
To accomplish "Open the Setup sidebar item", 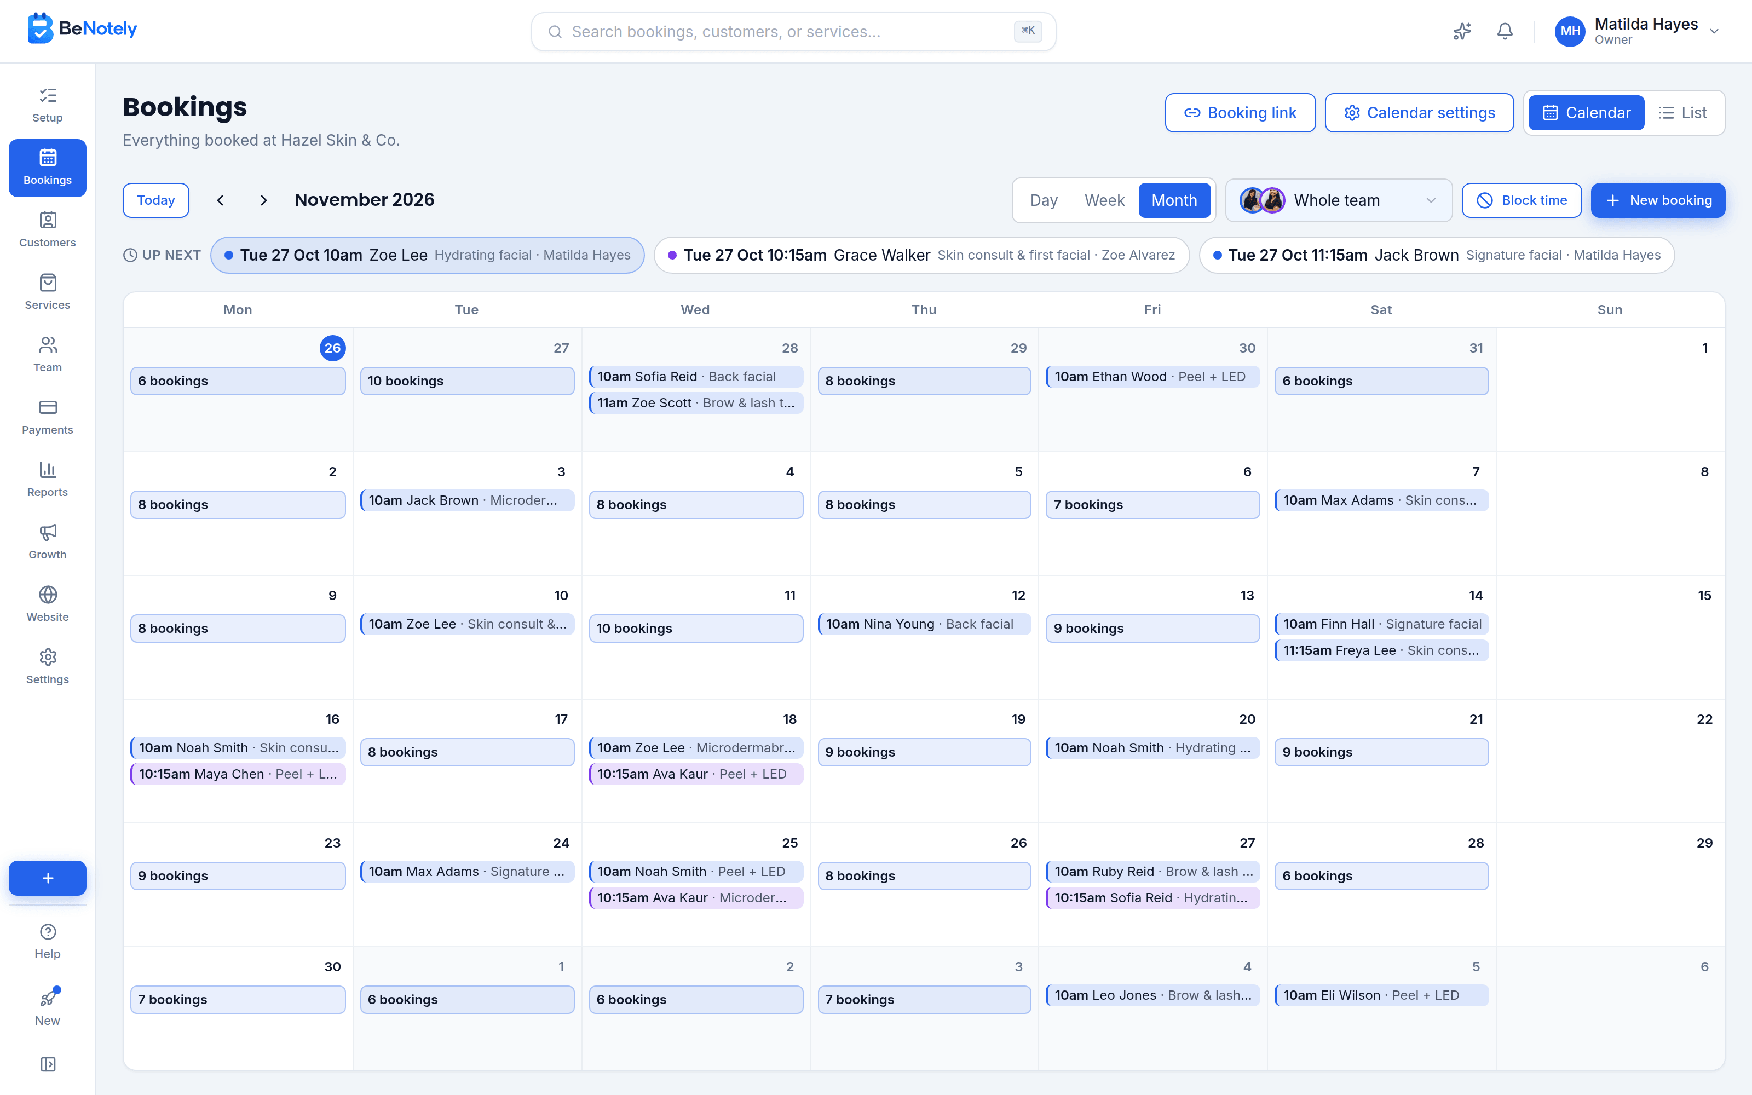I will [x=48, y=105].
